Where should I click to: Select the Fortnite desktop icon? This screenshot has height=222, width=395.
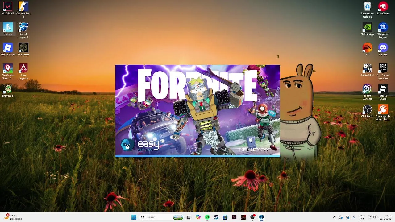8,29
